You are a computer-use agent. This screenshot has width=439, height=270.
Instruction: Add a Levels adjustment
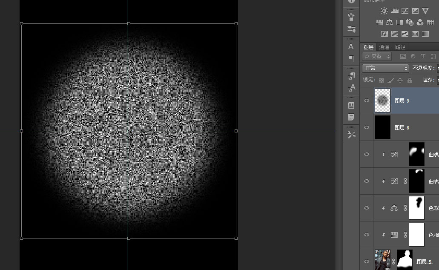[x=394, y=11]
